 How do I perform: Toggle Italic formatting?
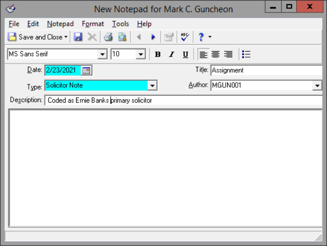[172, 54]
